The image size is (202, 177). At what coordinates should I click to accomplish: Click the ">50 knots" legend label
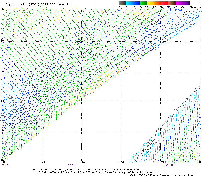[194, 7]
